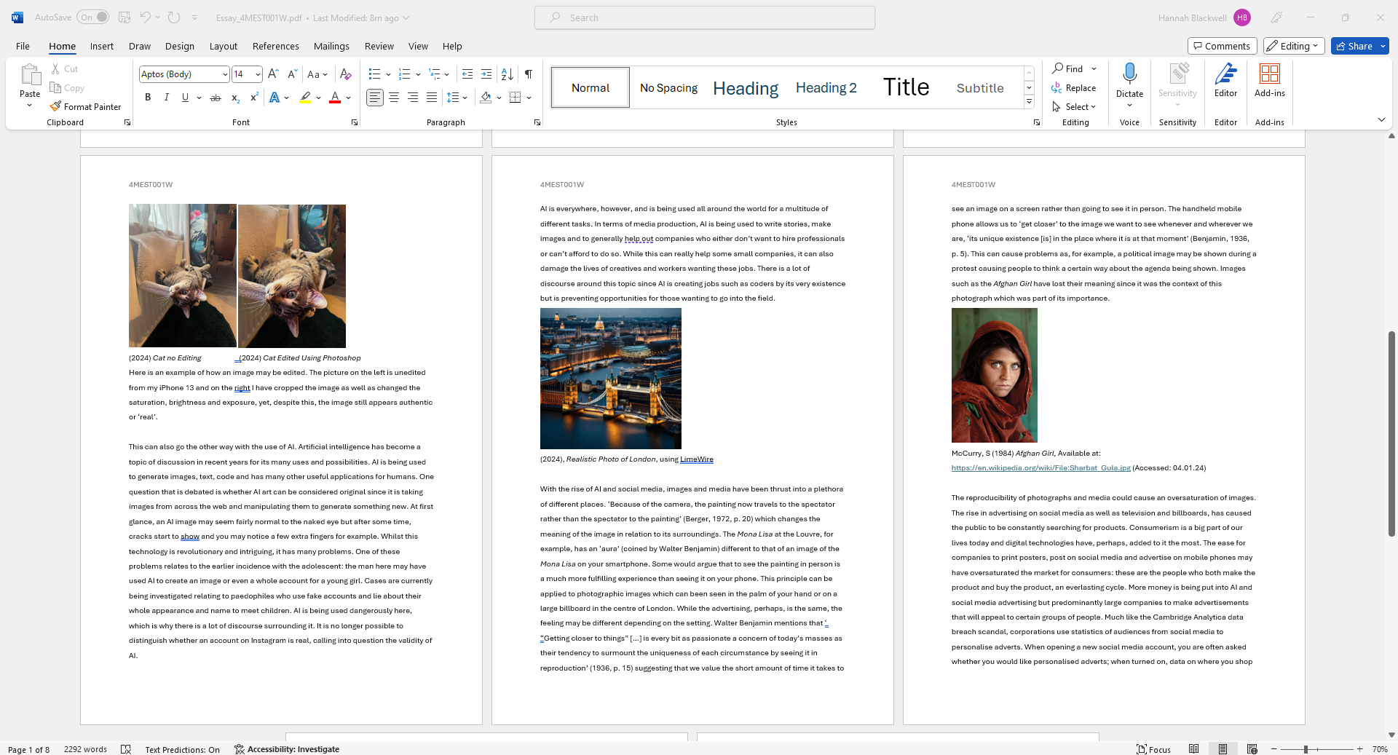Screen dimensions: 1398x755
Task: Apply strikethrough formatting
Action: 216,98
